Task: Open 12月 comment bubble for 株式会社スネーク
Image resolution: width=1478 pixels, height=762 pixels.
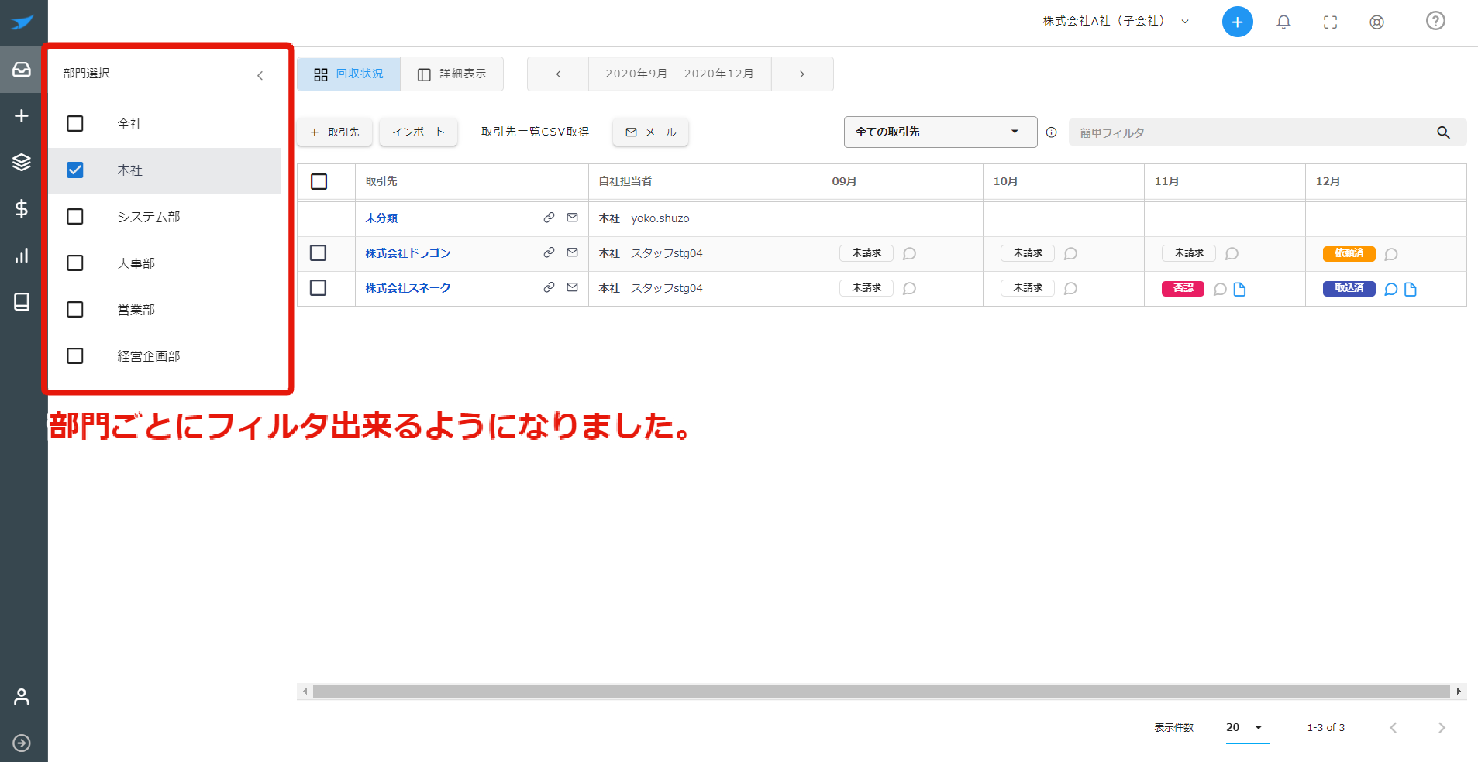Action: (x=1390, y=290)
